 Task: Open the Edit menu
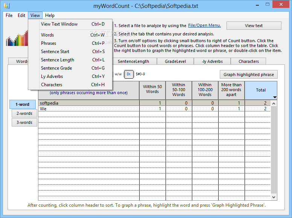click(x=21, y=15)
